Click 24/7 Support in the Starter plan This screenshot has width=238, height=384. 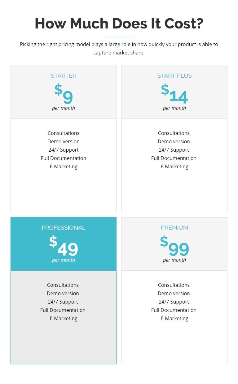click(x=63, y=150)
